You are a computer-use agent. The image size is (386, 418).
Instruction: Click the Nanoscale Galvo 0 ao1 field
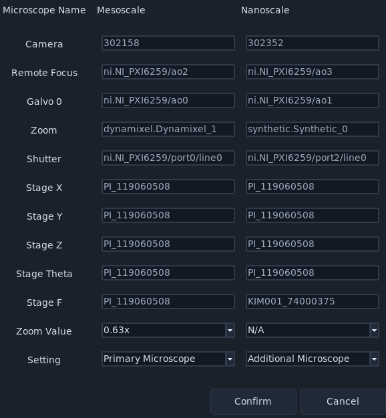[x=313, y=101]
